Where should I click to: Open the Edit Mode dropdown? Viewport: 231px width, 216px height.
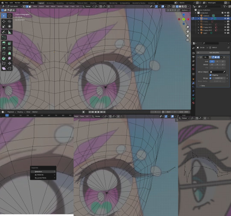click(15, 6)
